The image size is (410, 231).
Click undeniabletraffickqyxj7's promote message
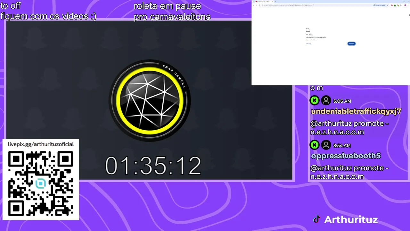coord(349,128)
